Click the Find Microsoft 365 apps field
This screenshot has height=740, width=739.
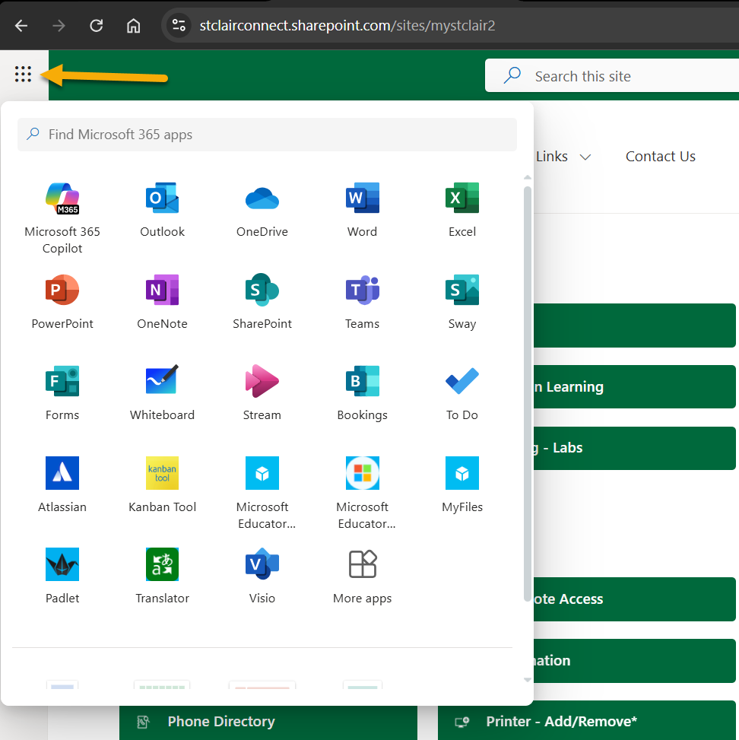coord(266,135)
